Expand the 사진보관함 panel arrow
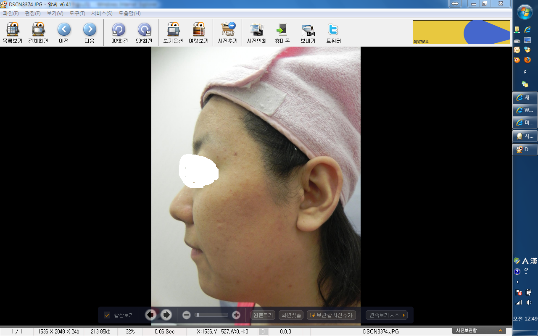Viewport: 538px width, 336px height. (x=500, y=331)
